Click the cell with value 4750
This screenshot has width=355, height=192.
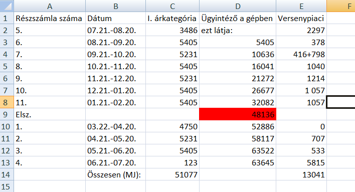172,126
